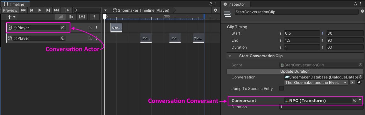Toggle curves icon on first Player track

[x=90, y=28]
